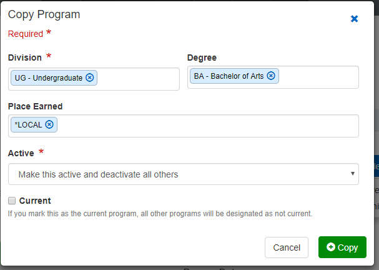Check the Current checkbox
This screenshot has width=379, height=270.
click(x=12, y=201)
